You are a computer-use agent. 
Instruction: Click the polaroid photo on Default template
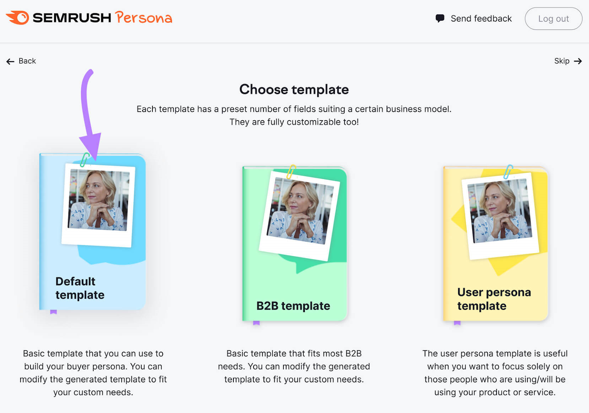click(98, 205)
